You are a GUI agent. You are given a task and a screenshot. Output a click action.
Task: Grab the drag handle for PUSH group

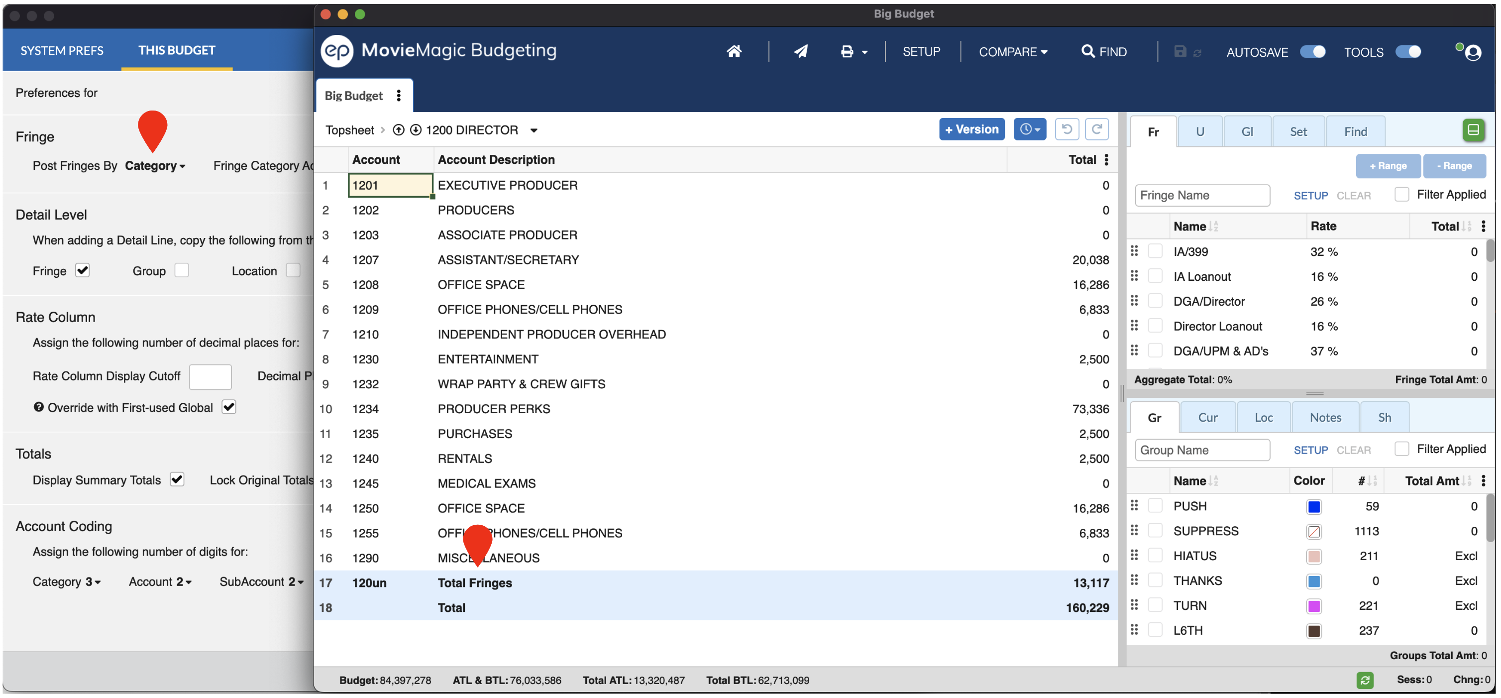pos(1134,505)
